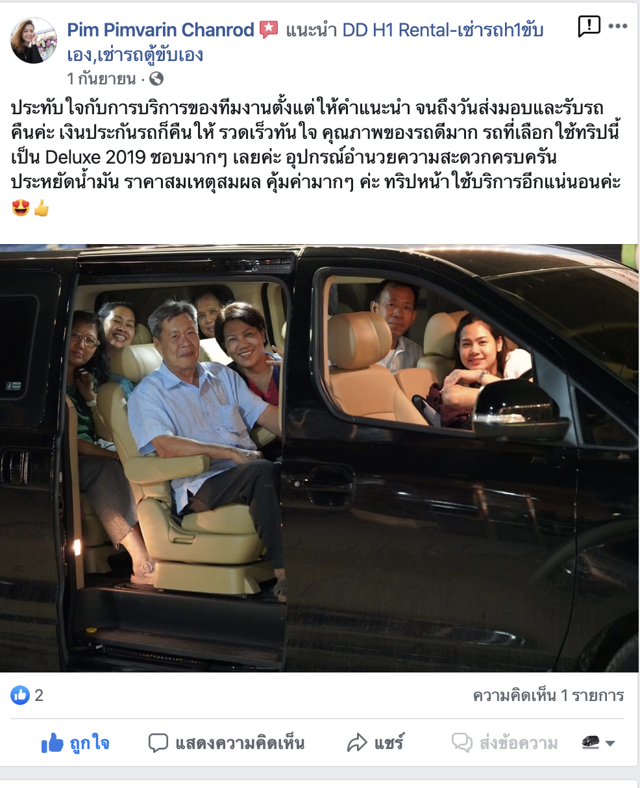The image size is (640, 788).
Task: Click the แสดงความคิดเห็น comment button
Action: tap(227, 743)
